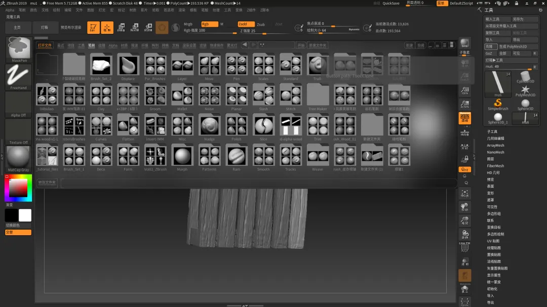This screenshot has height=307, width=547.
Task: Click the Edit mode icon
Action: coord(93,28)
